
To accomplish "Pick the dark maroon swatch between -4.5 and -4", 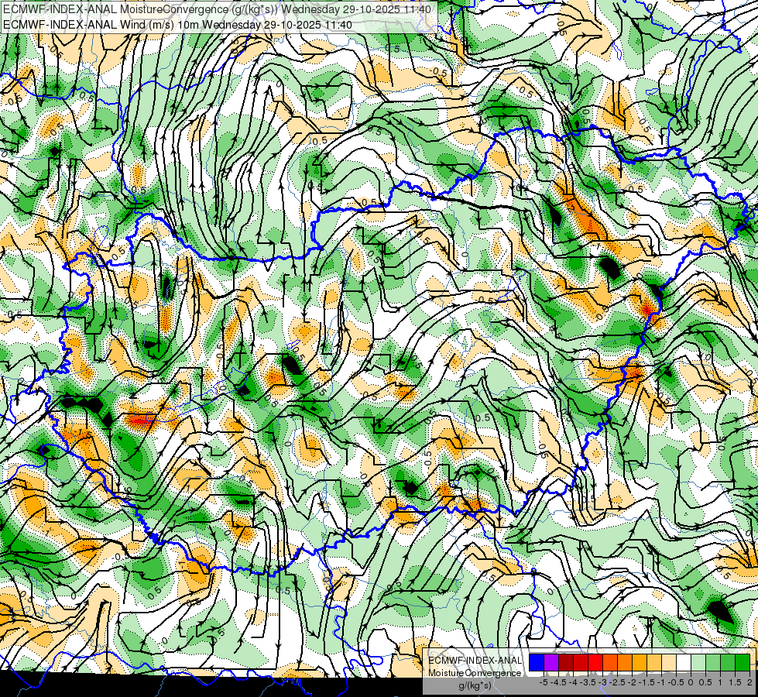I will click(x=566, y=662).
